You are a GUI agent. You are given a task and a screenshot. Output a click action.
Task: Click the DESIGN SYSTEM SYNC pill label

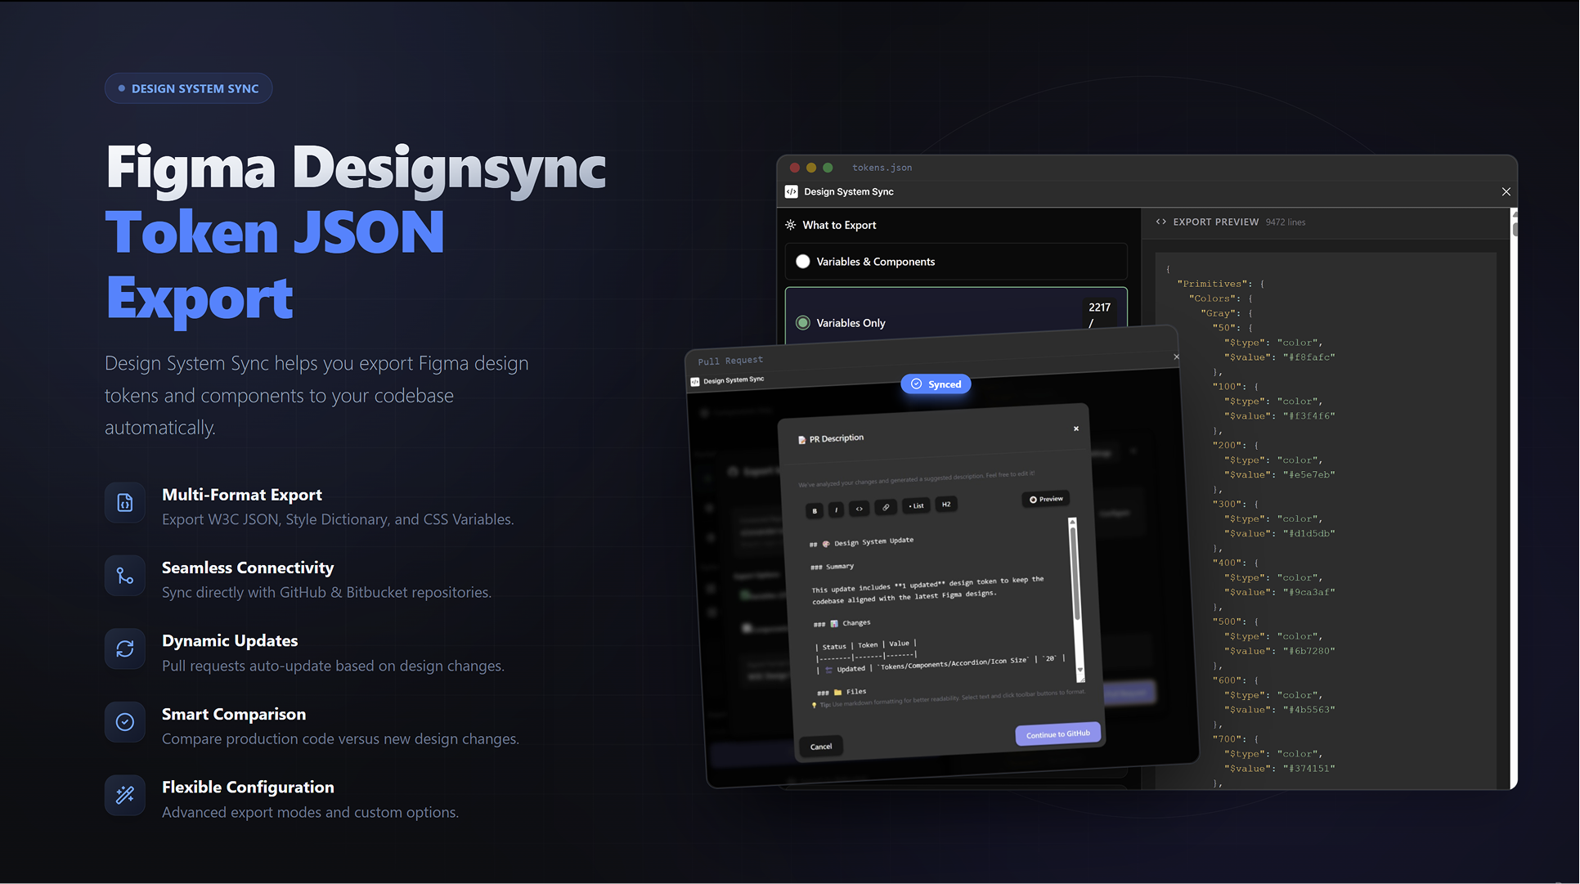coord(188,88)
